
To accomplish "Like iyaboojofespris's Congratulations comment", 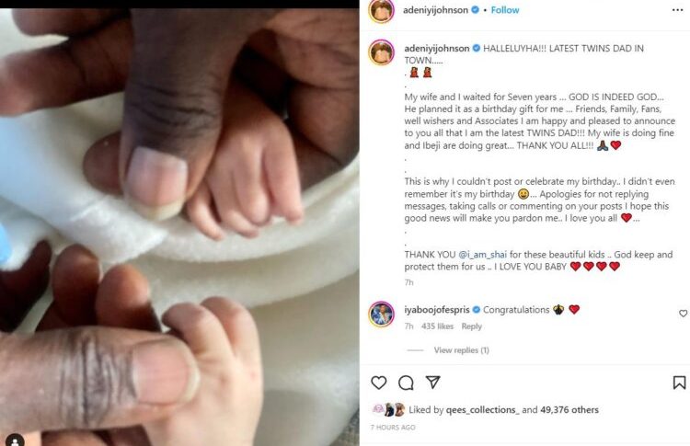I will [x=683, y=314].
